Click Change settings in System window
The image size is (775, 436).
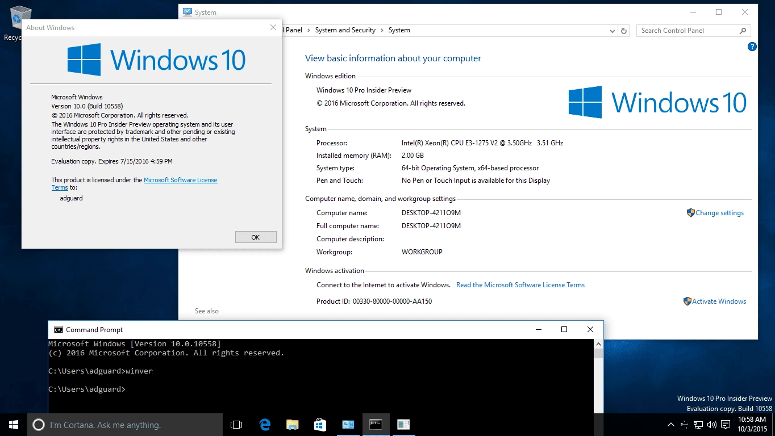[x=719, y=213]
